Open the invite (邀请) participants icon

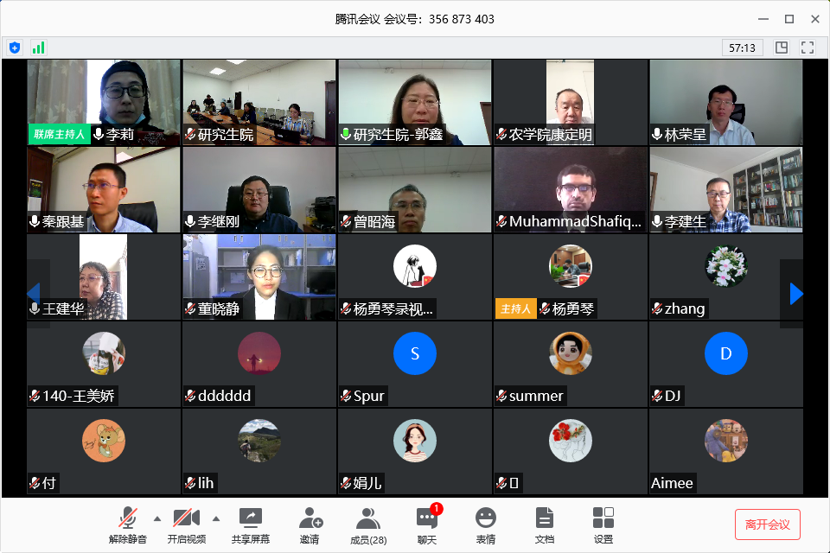(310, 525)
